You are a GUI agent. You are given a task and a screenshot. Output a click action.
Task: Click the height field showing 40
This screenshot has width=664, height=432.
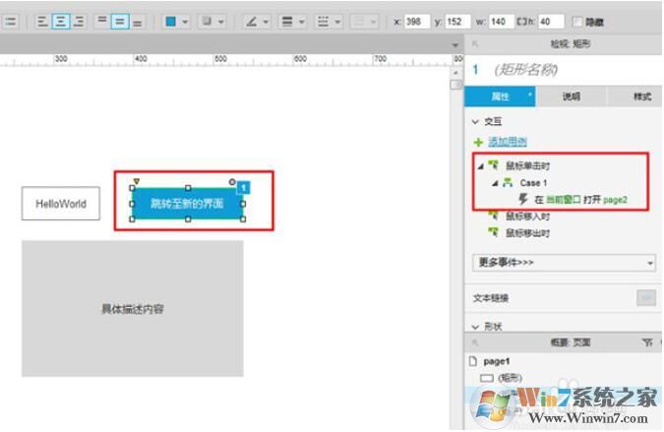coord(551,22)
